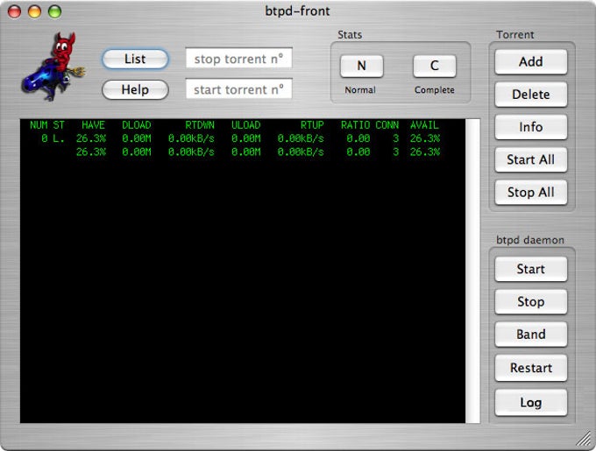Show torrent Info

(530, 127)
